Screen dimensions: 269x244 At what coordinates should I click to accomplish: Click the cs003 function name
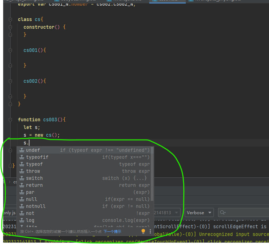click(50, 120)
